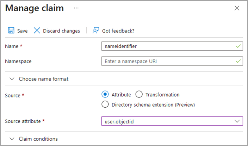248x146 pixels.
Task: Expand the Choose name format section
Action: [12, 79]
